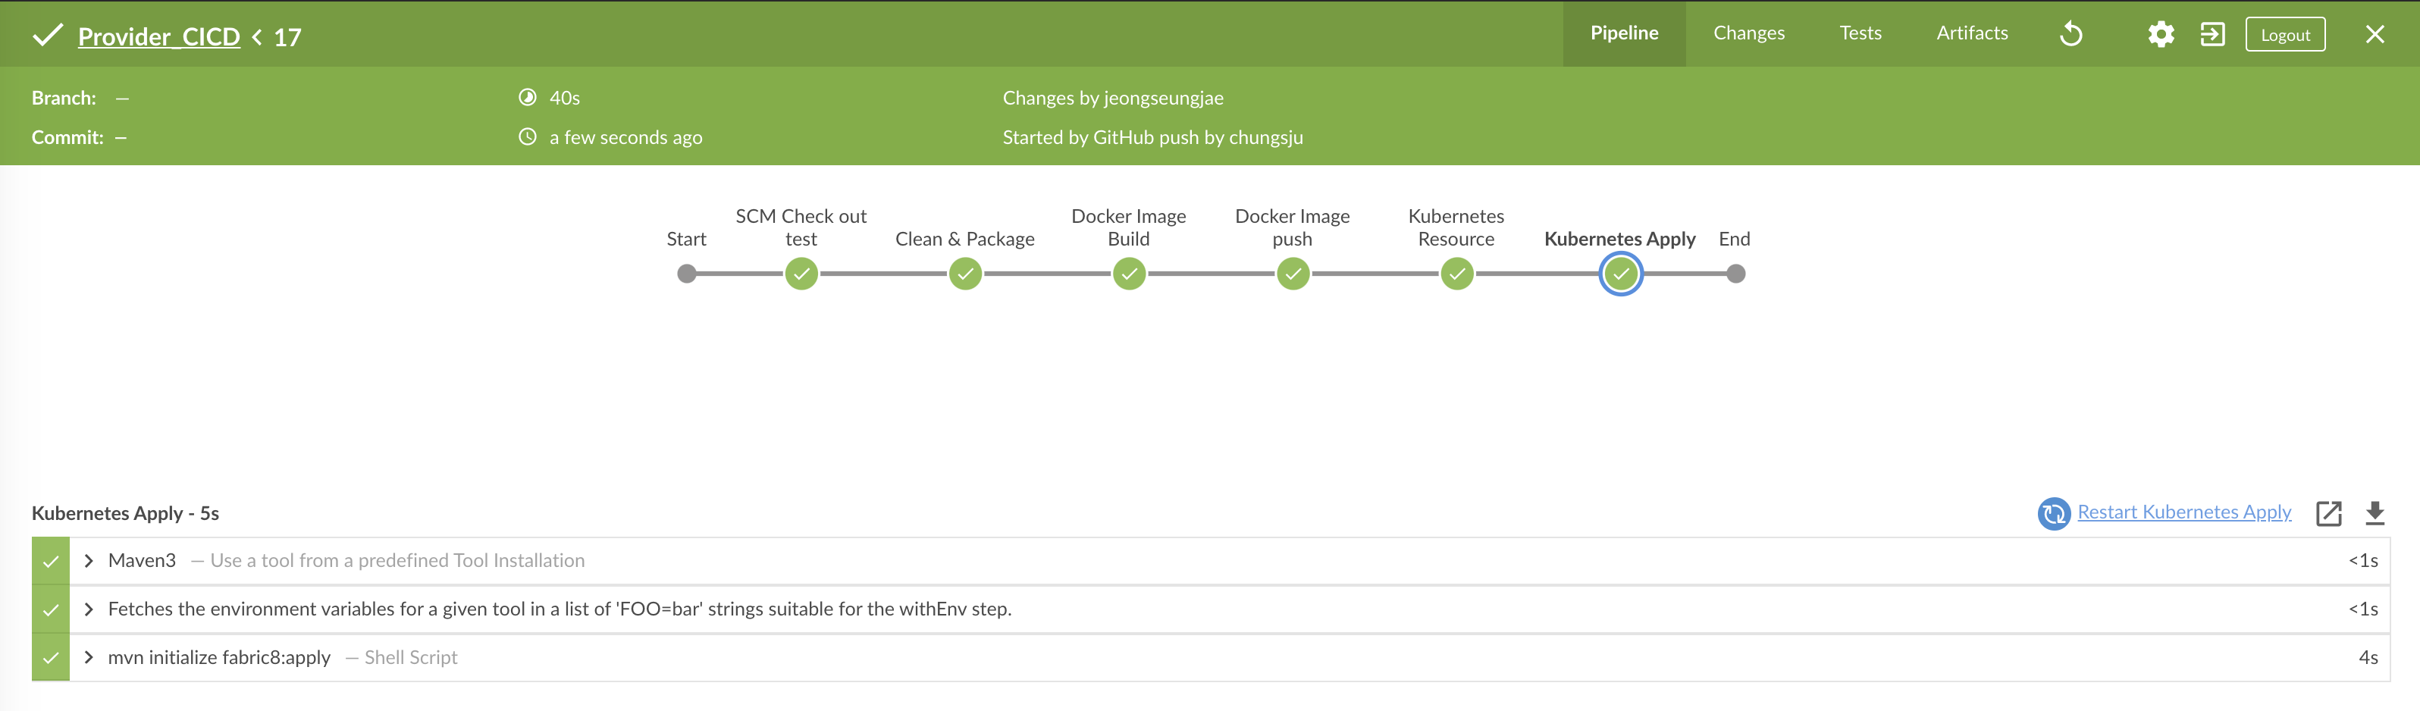Open the log in a new window icon

(2329, 513)
